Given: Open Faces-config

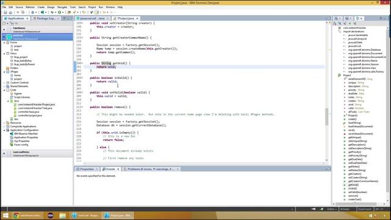Looking at the screenshot, I should pos(21,145).
